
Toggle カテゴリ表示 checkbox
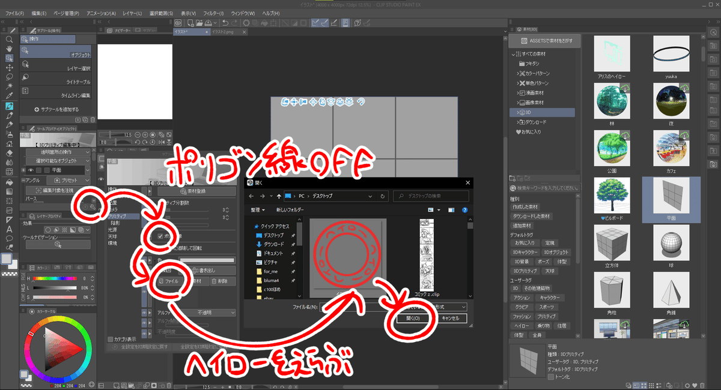[x=110, y=339]
